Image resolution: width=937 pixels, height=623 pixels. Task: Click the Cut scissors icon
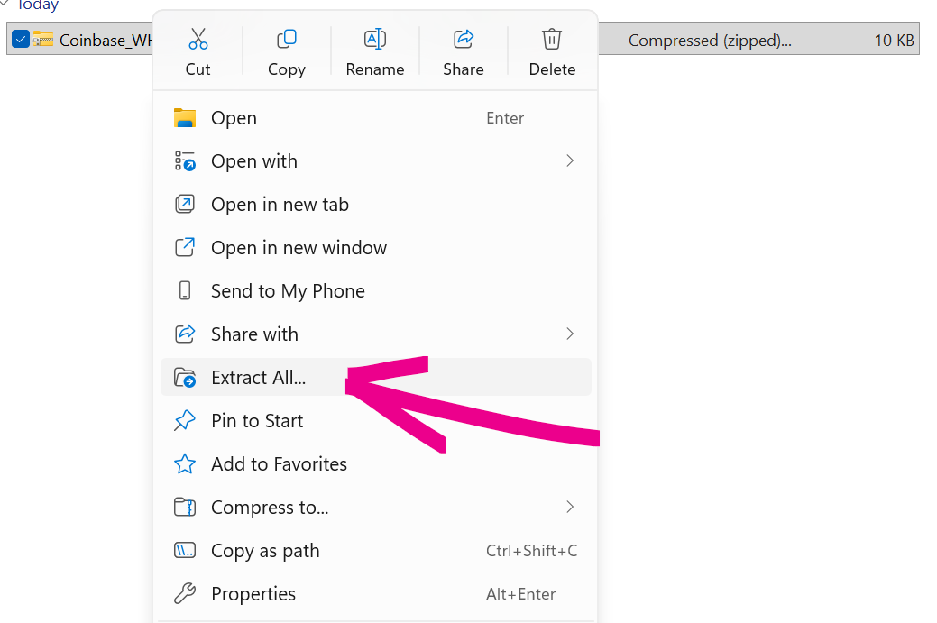click(x=198, y=40)
